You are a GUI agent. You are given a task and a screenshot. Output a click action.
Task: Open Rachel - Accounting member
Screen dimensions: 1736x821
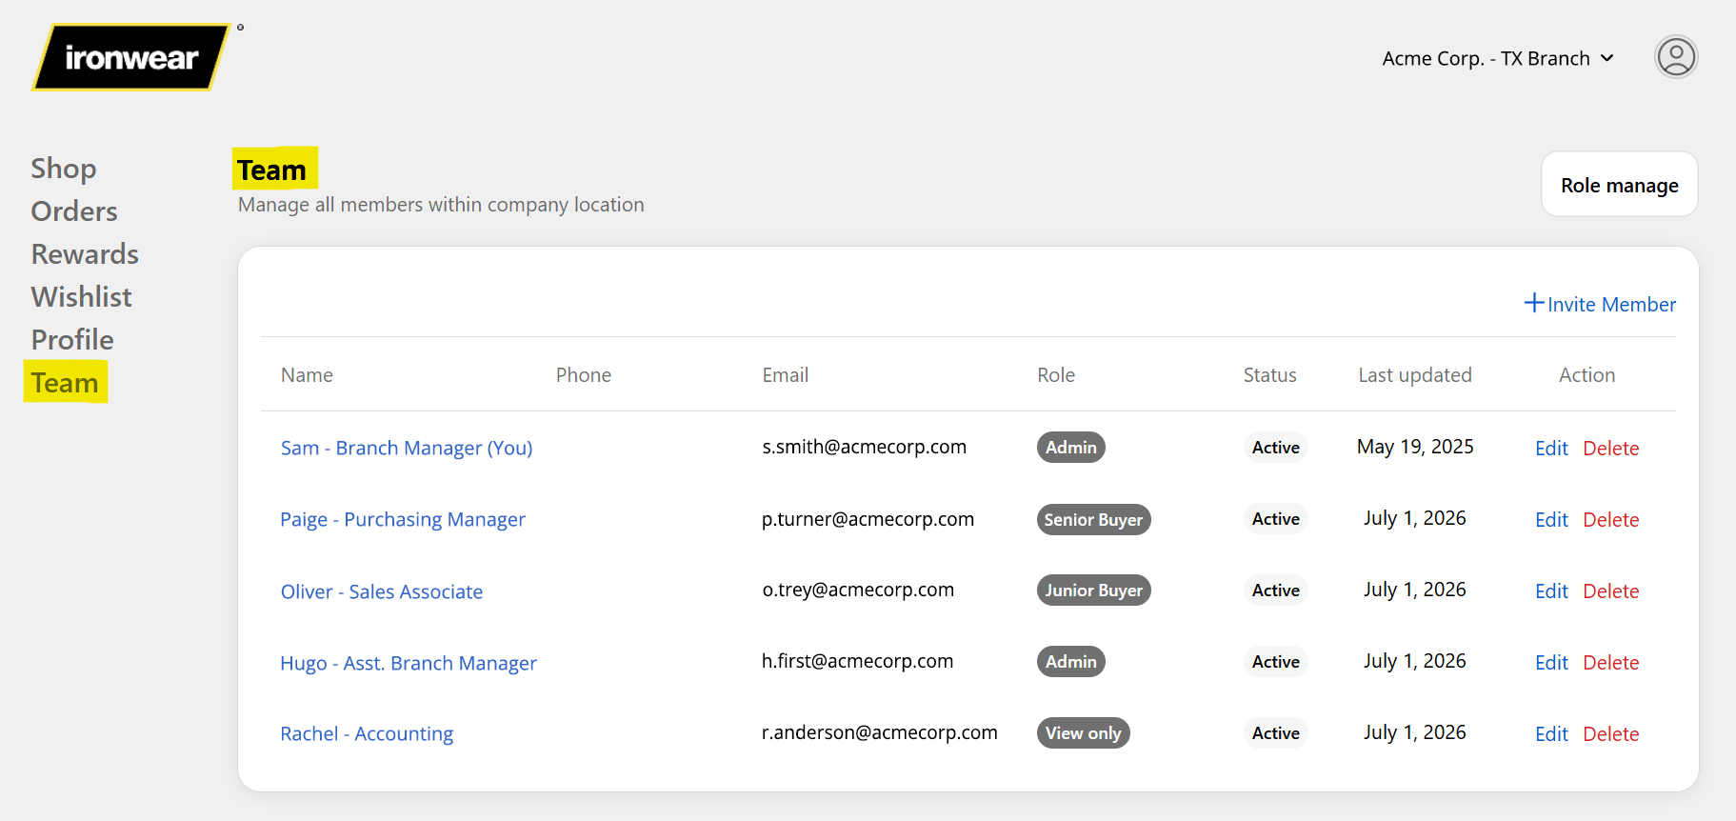[367, 733]
